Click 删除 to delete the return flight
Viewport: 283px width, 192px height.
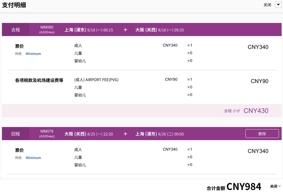pyautogui.click(x=262, y=133)
